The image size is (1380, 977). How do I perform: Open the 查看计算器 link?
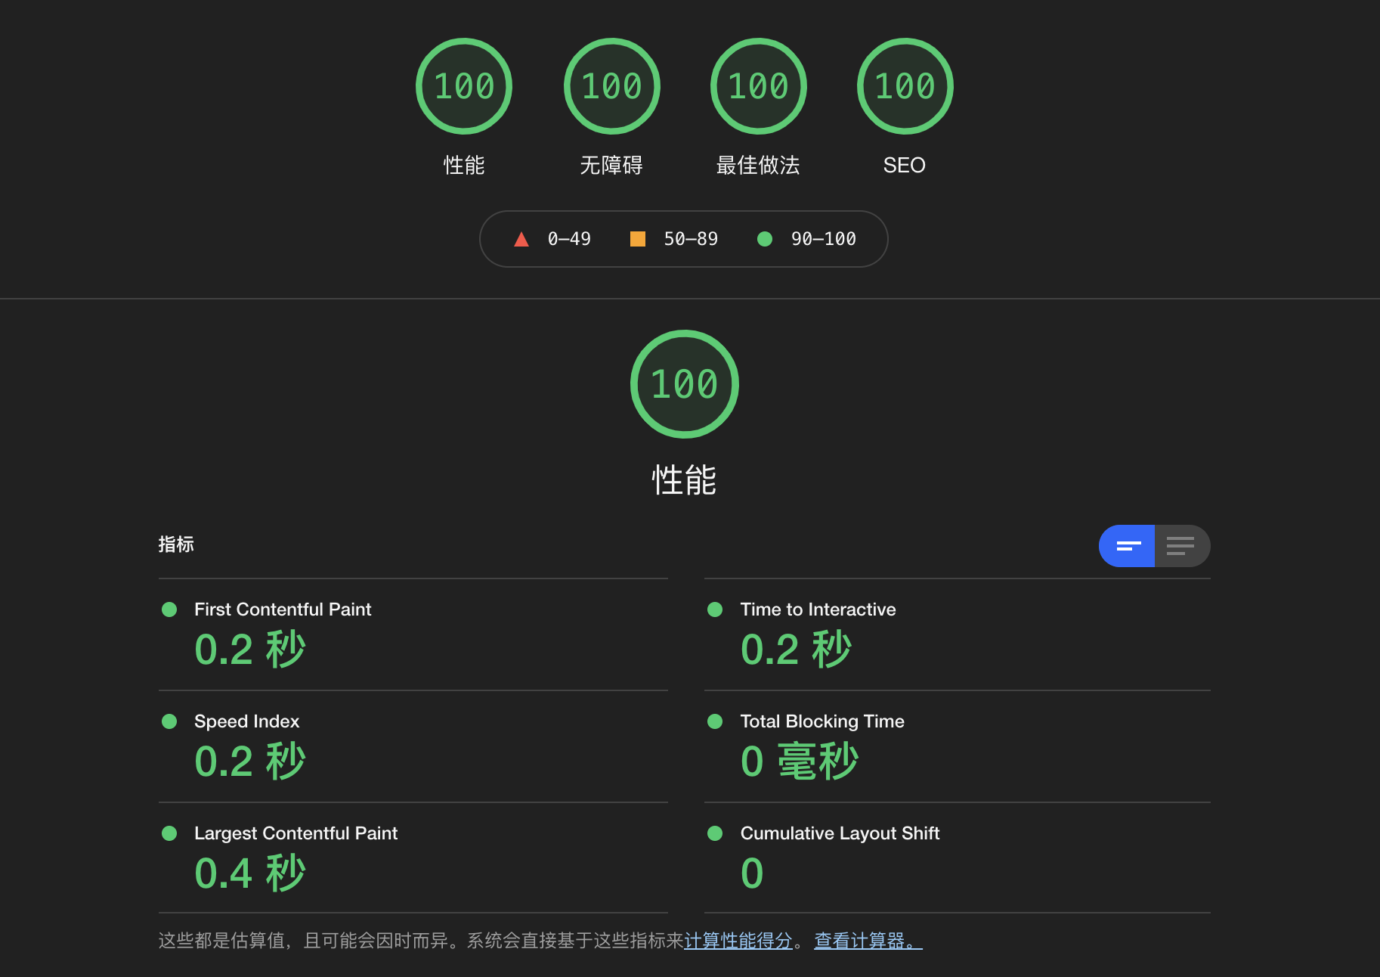point(864,942)
